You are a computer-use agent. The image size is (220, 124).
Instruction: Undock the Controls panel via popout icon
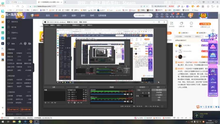coord(166,87)
